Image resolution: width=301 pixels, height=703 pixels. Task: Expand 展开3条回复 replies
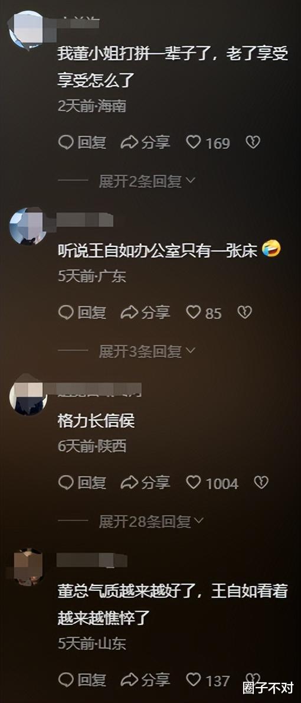[146, 351]
